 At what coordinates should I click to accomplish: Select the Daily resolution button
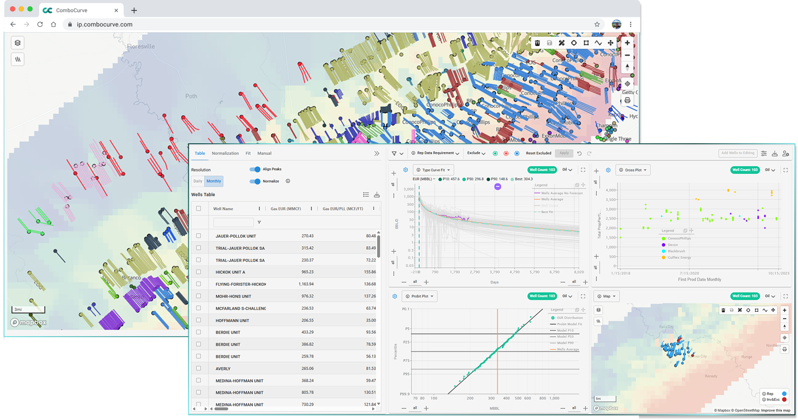pos(198,181)
